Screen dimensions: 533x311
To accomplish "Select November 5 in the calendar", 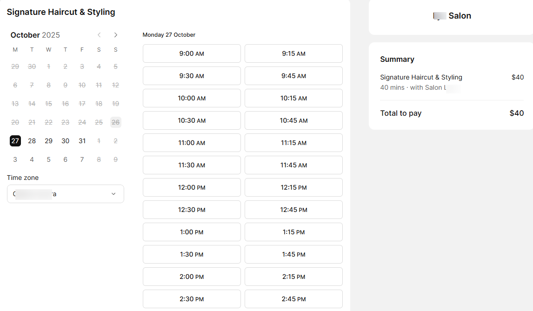I will click(x=48, y=159).
